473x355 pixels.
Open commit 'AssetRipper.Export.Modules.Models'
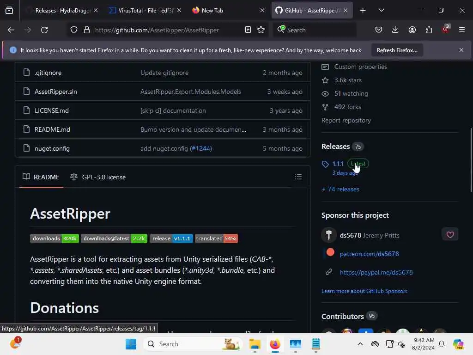(191, 92)
